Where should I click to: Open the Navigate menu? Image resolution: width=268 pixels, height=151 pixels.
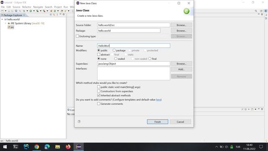[38, 7]
